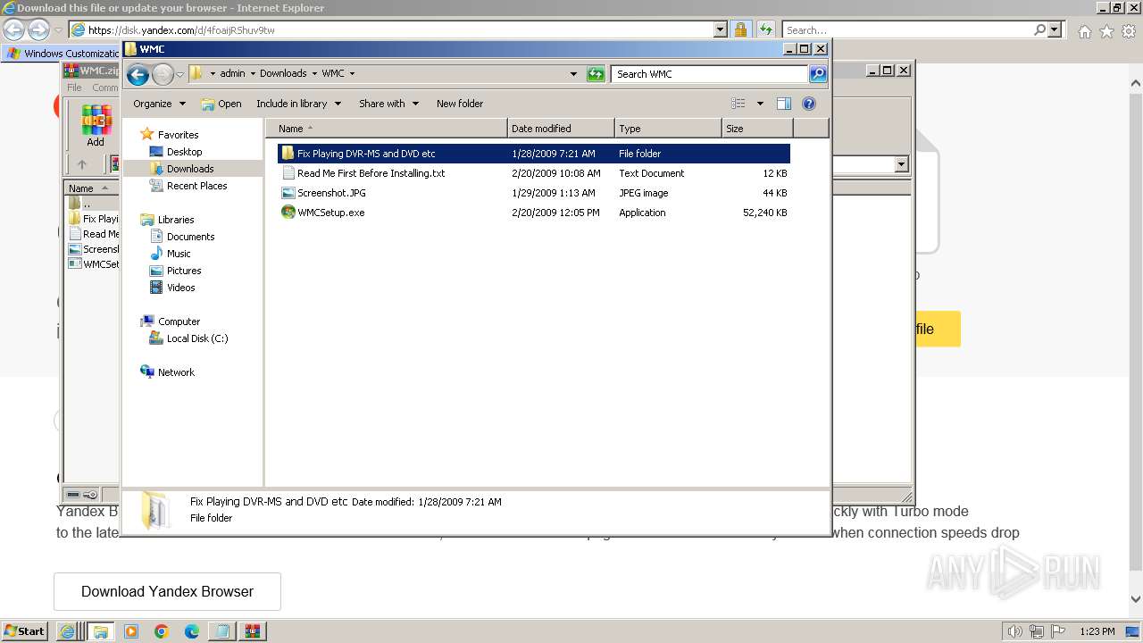Sort by Date modified column

(561, 129)
